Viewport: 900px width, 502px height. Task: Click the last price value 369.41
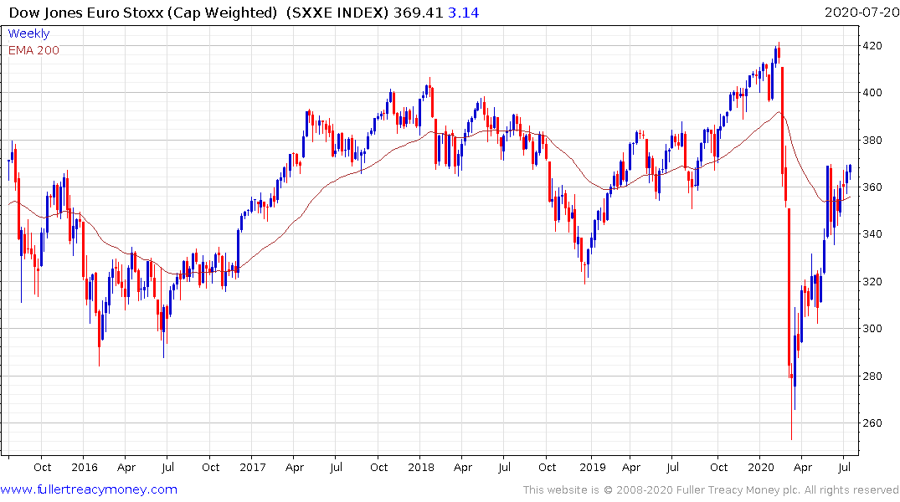coord(418,13)
